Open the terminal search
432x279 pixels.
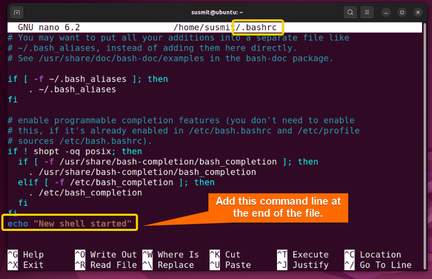[350, 12]
